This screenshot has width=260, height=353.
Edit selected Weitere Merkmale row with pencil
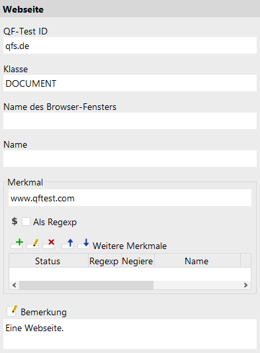(32, 244)
